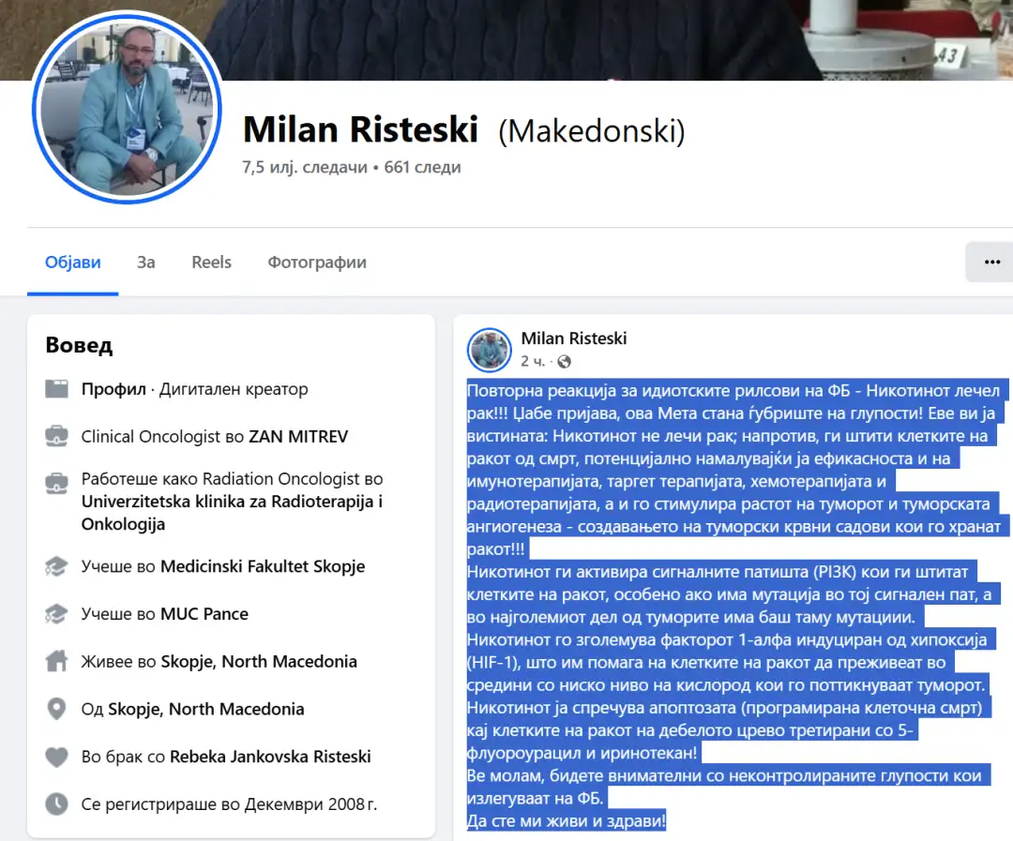Open Rebeka Jankovska Risteski profile link

point(270,757)
